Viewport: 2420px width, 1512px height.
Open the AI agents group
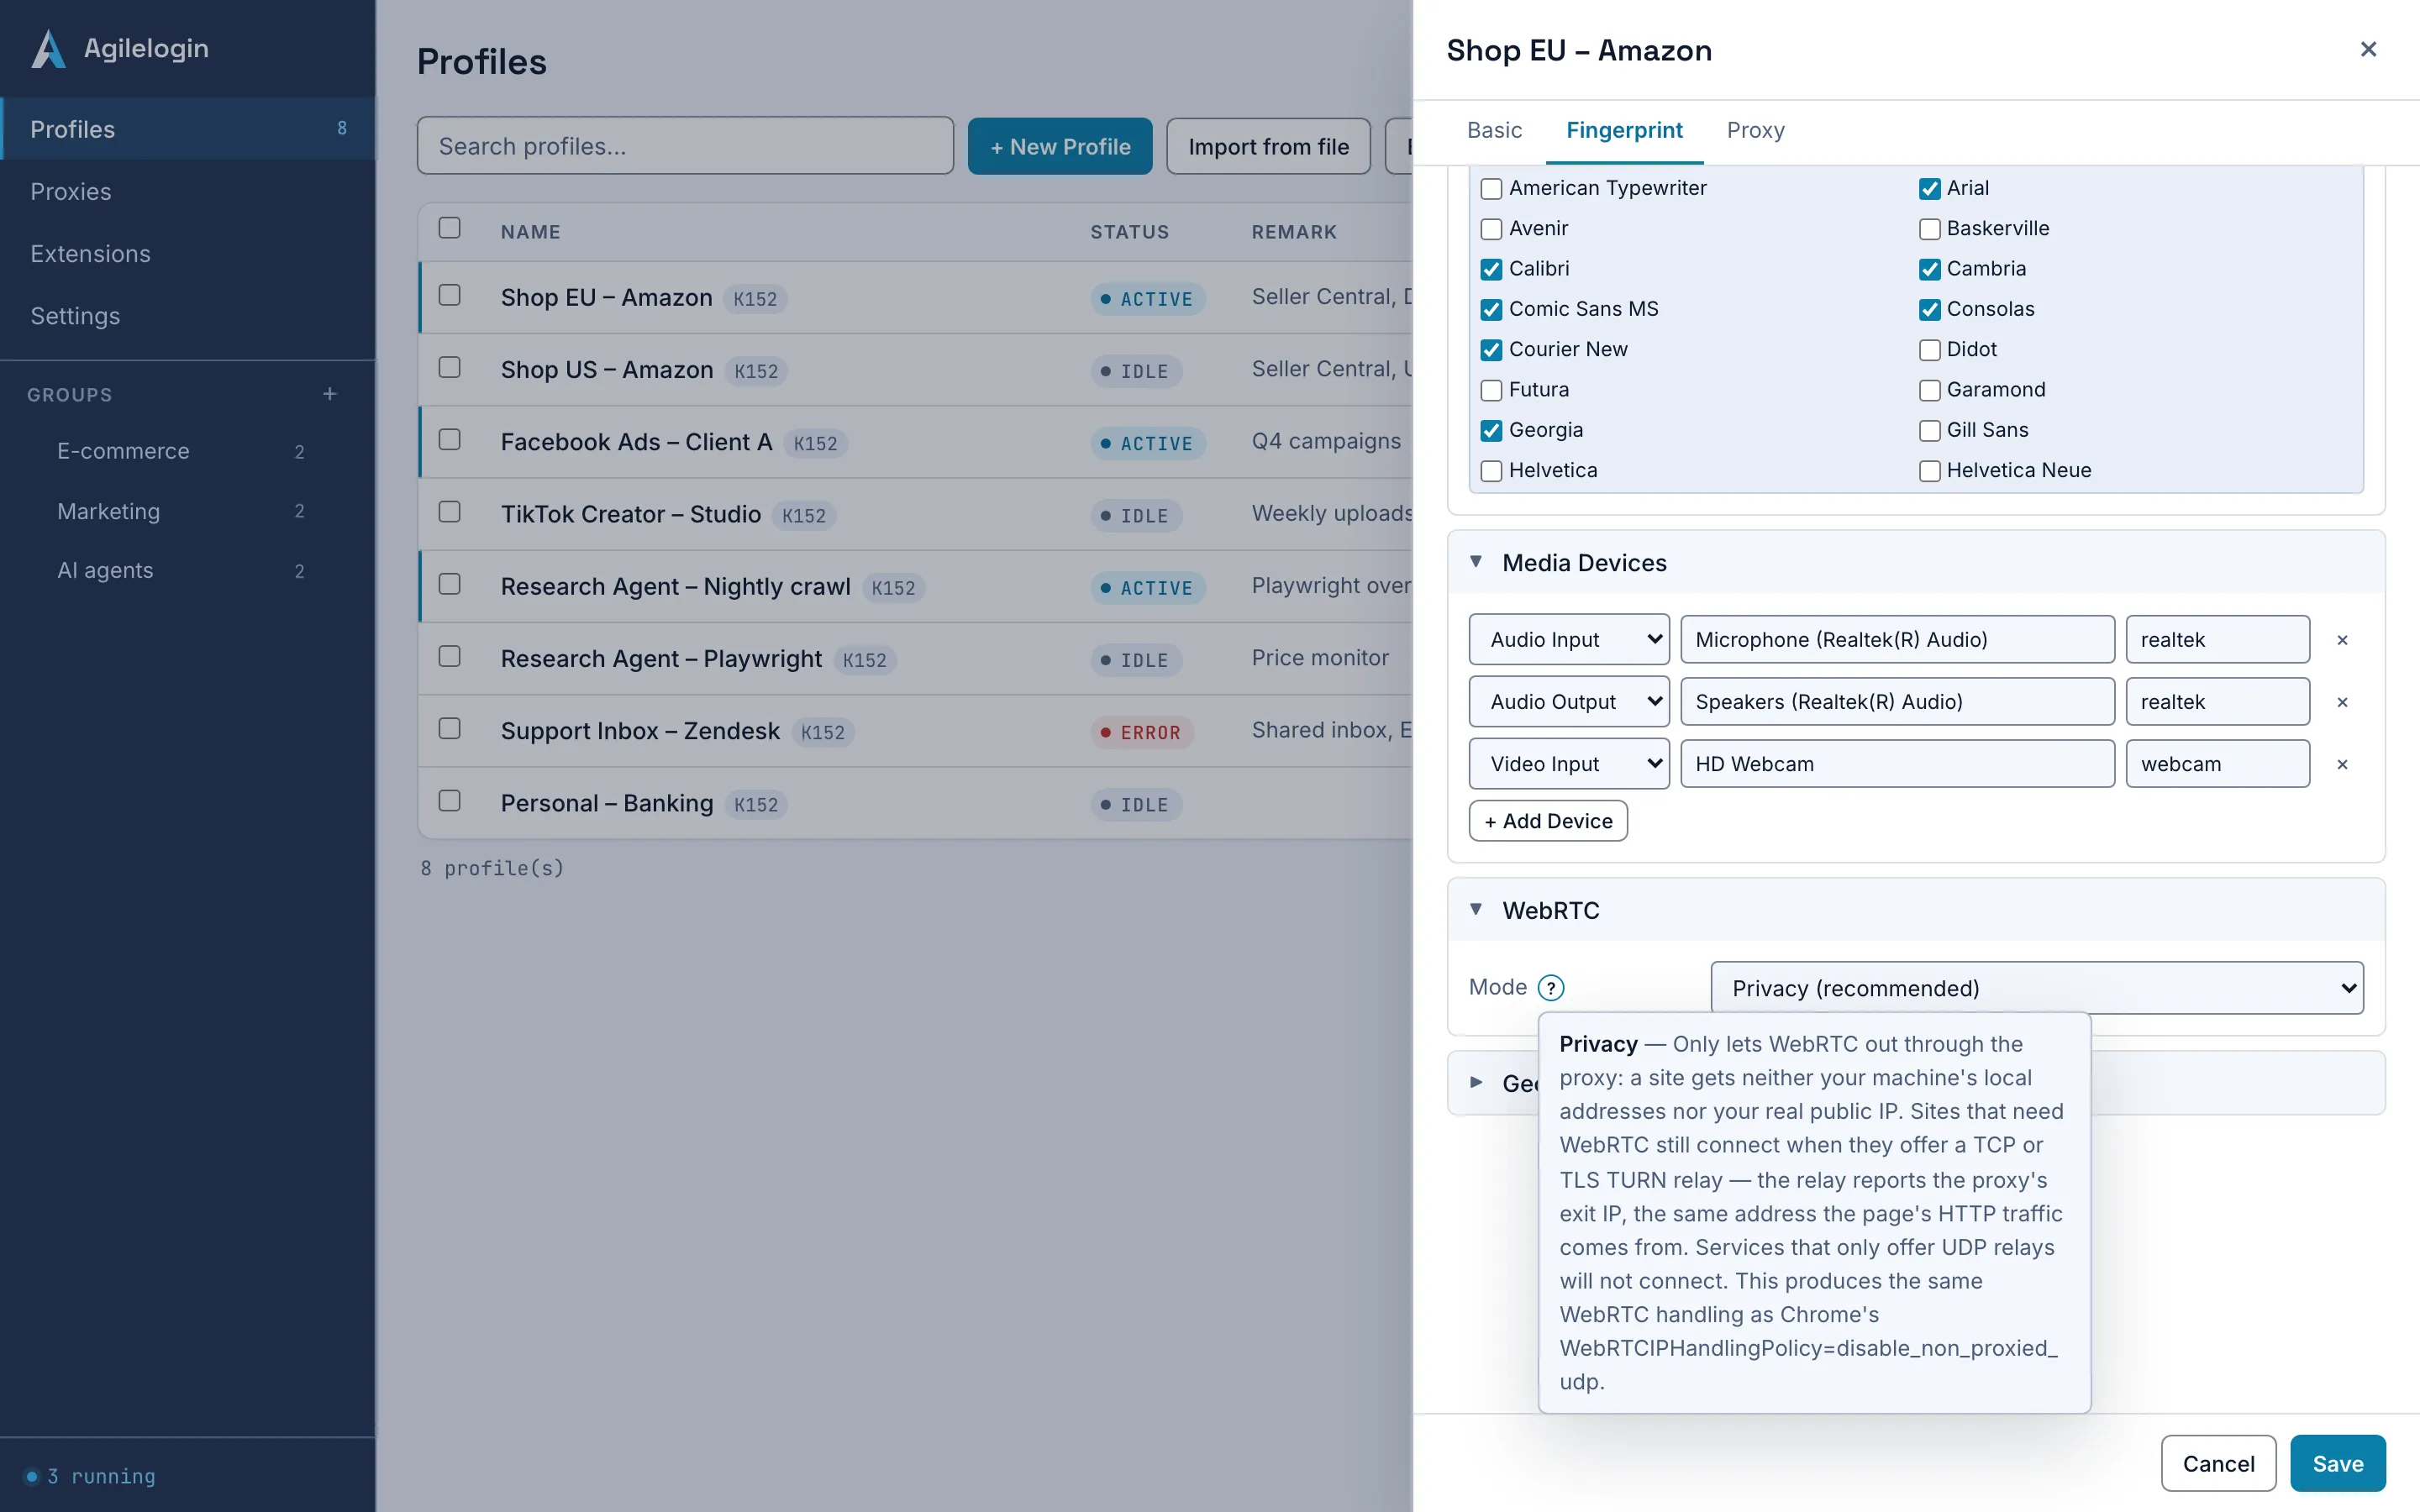pyautogui.click(x=180, y=570)
